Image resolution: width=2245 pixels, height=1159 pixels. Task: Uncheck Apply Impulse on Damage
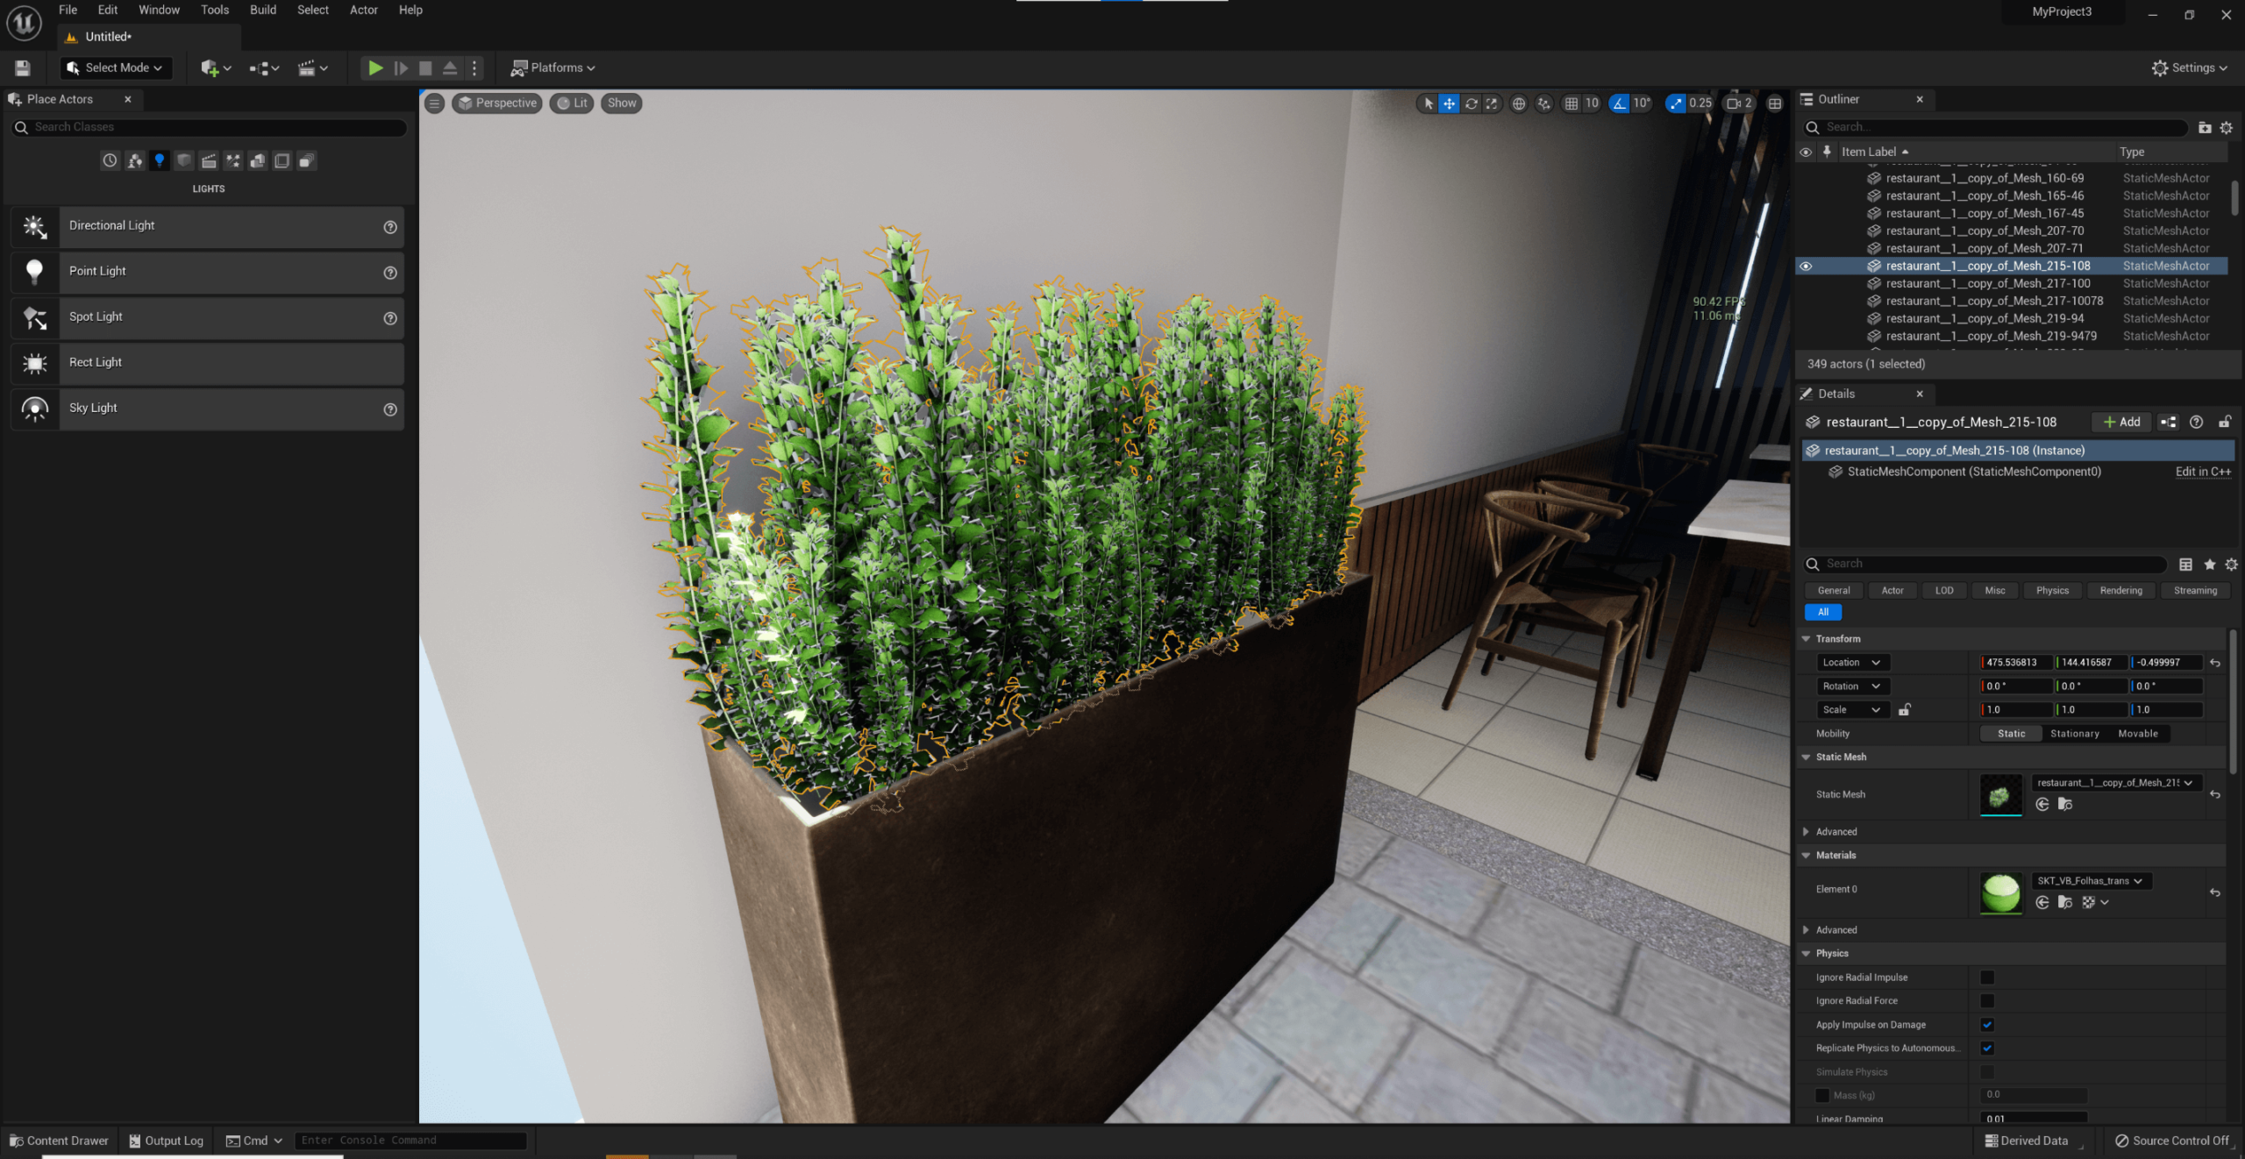[1987, 1024]
